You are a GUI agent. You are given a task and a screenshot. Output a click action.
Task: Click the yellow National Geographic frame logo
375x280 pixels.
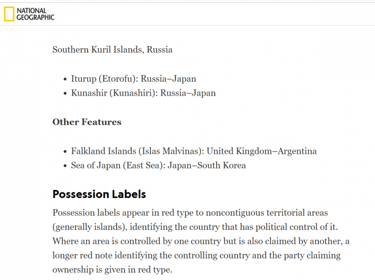coord(9,14)
